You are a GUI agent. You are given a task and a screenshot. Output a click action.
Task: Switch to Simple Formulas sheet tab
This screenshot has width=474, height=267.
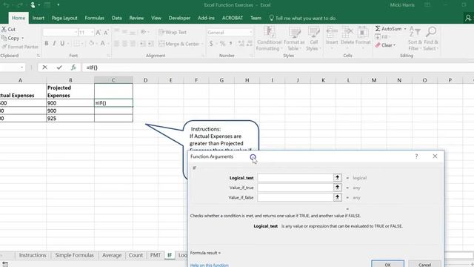coord(74,255)
